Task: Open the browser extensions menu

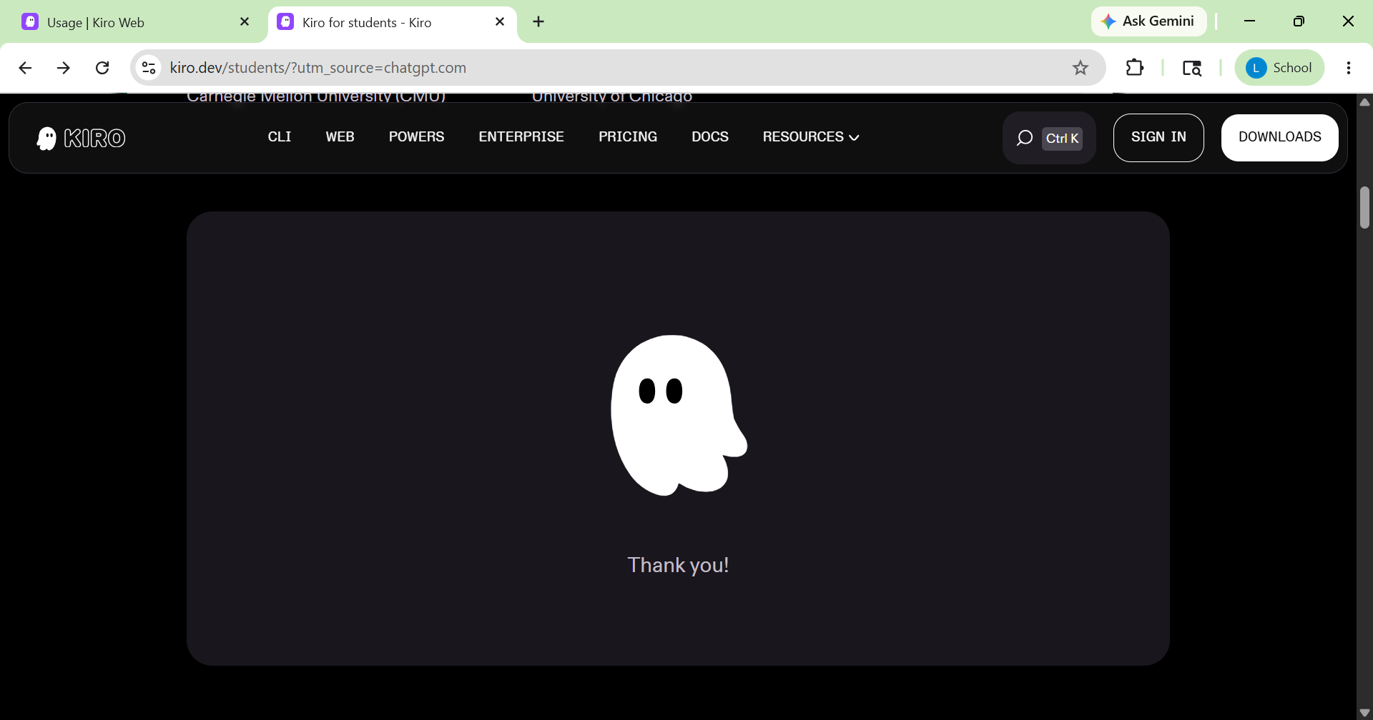Action: pyautogui.click(x=1135, y=68)
